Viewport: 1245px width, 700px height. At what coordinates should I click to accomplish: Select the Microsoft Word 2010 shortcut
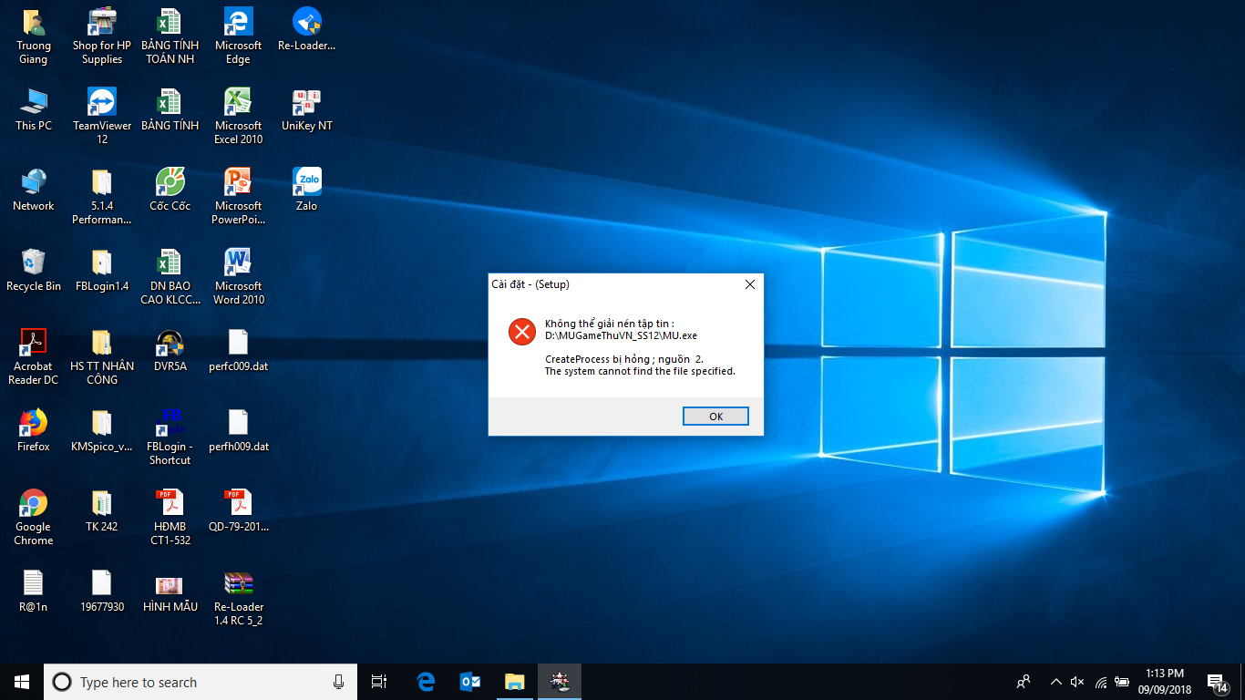point(239,276)
